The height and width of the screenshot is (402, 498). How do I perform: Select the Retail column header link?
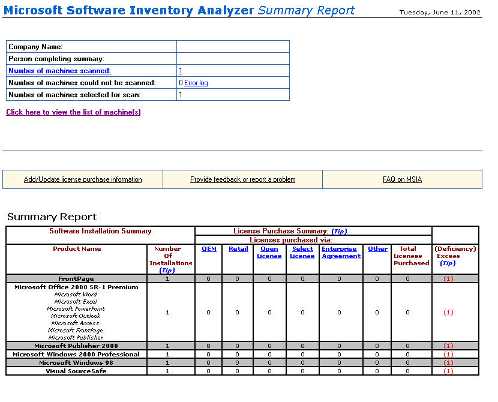point(238,249)
